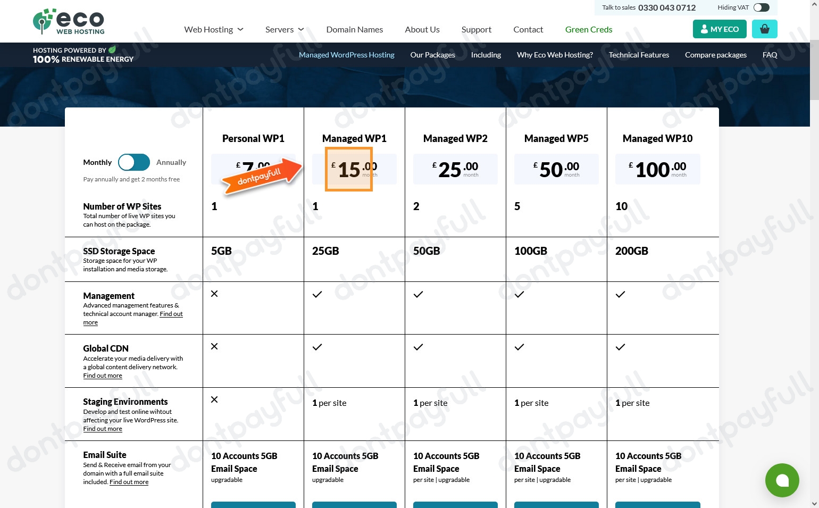Viewport: 819px width, 508px height.
Task: Click the Global CDN checkmark under Managed WP2
Action: pos(418,347)
